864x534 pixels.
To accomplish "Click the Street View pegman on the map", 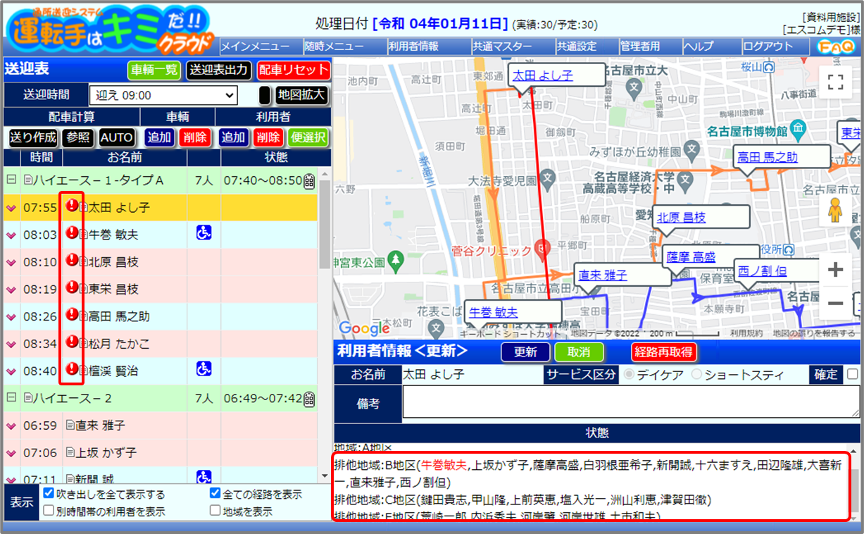I will coord(835,211).
